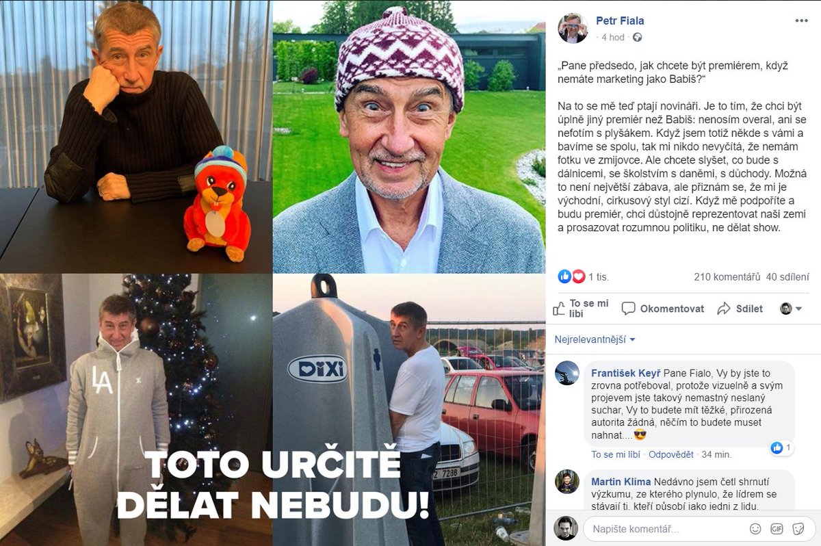Click the GIF icon in comment box
This screenshot has width=821, height=546.
[777, 529]
